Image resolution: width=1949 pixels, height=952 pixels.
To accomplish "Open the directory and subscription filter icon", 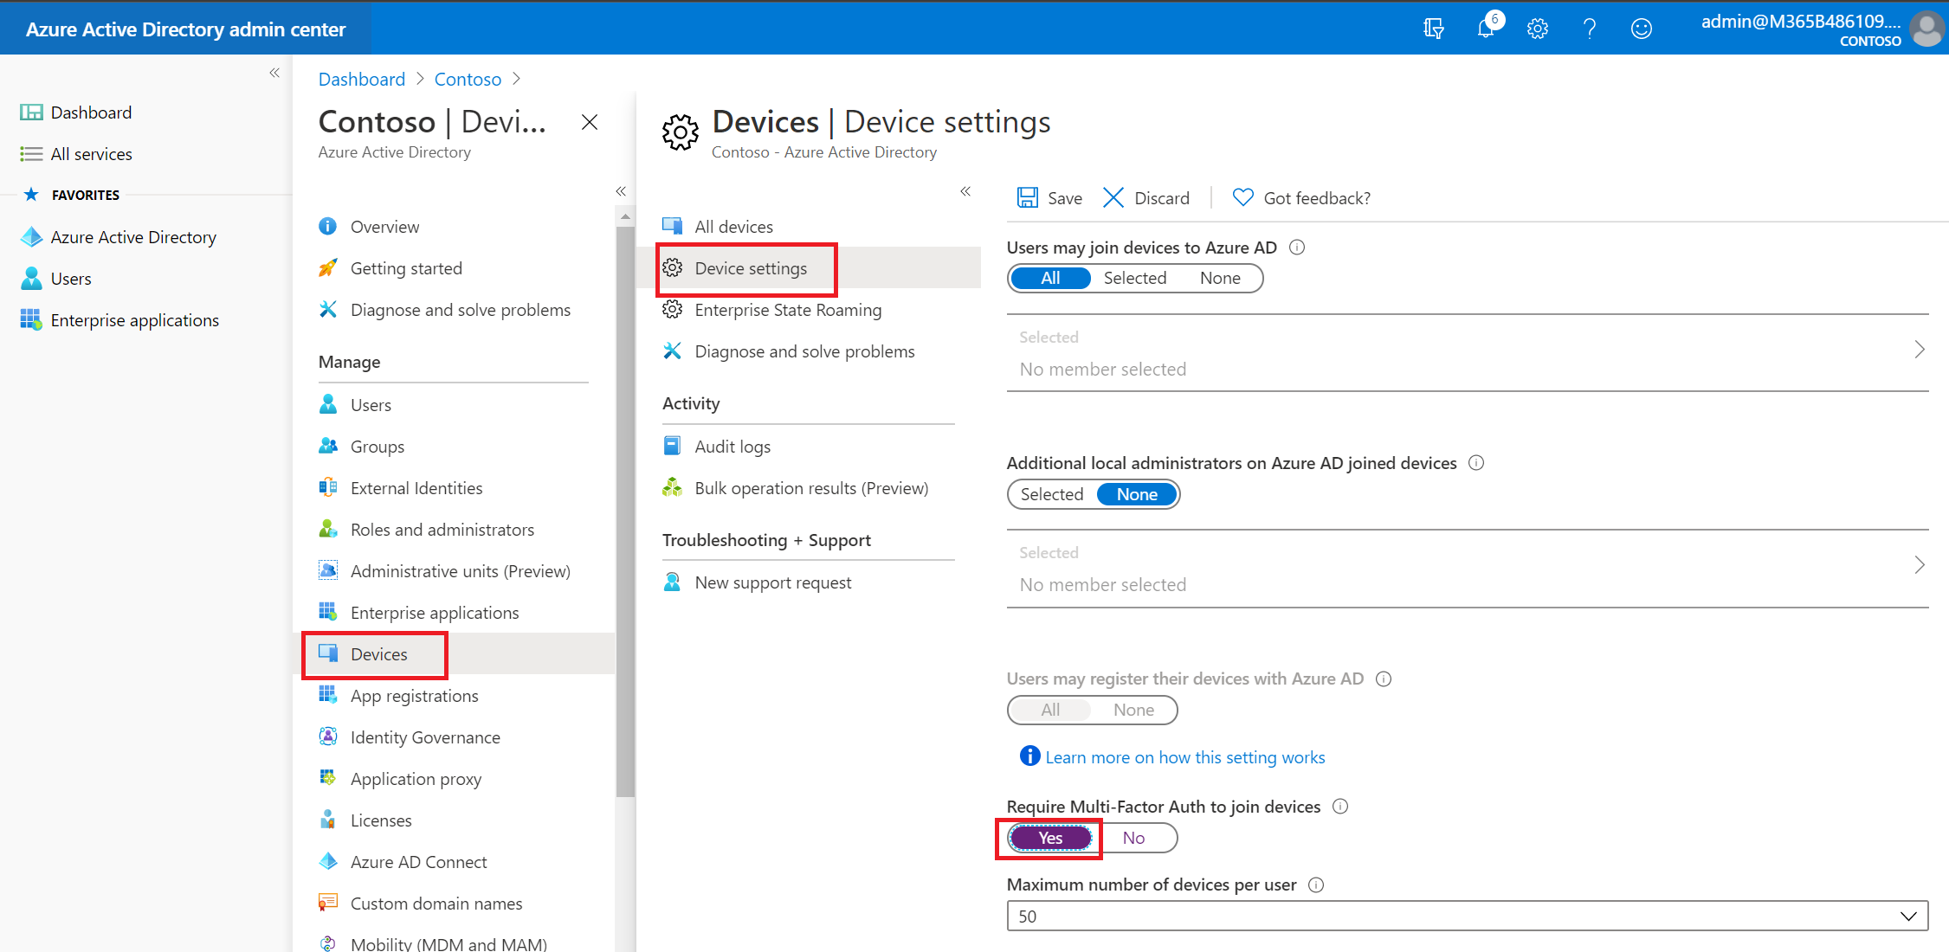I will point(1434,29).
